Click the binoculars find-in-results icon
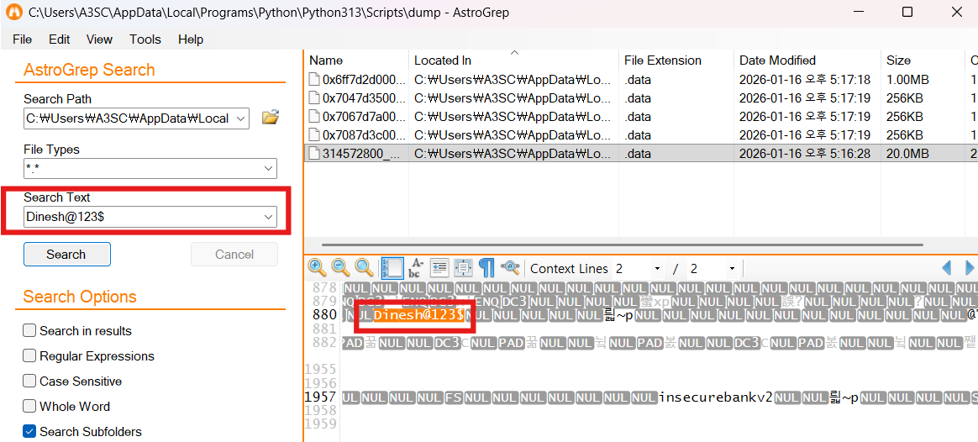 (x=510, y=268)
